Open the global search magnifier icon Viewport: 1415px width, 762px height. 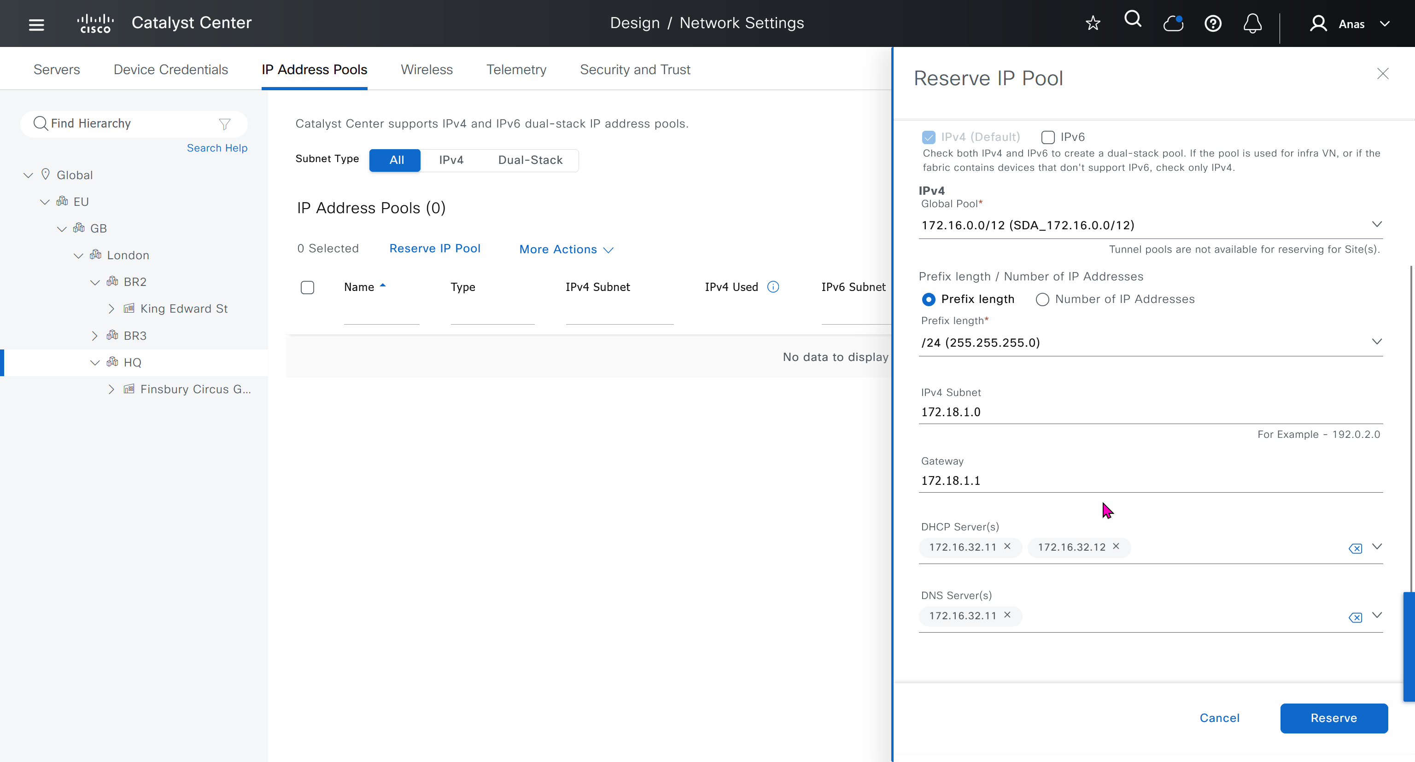(1133, 20)
